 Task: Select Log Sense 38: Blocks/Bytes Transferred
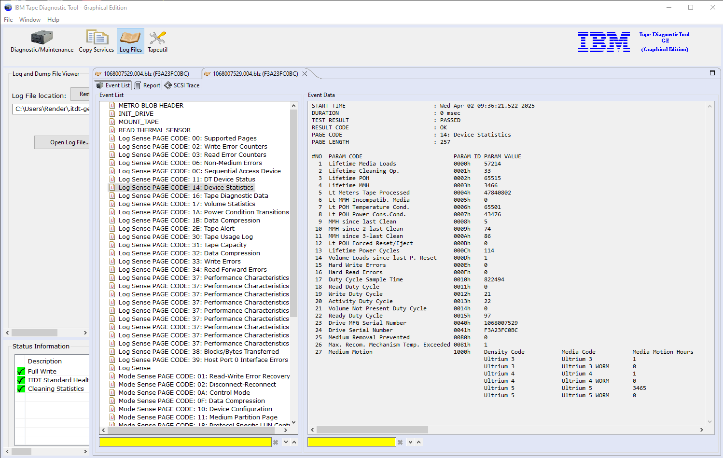coord(199,351)
